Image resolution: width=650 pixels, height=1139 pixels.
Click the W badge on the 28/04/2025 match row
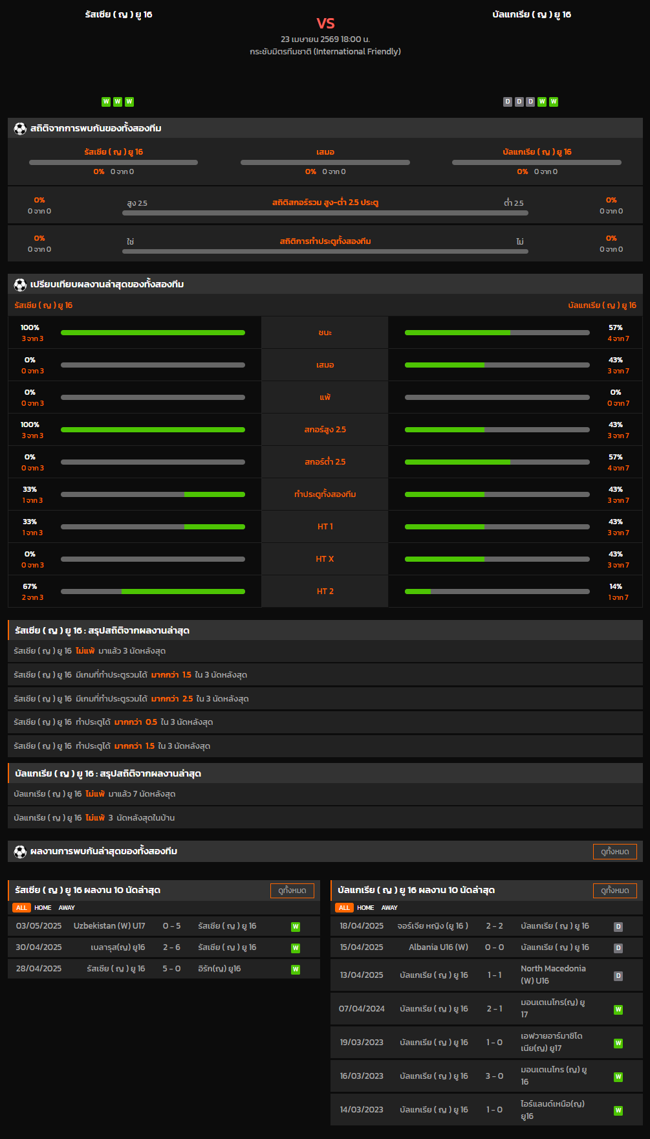296,969
